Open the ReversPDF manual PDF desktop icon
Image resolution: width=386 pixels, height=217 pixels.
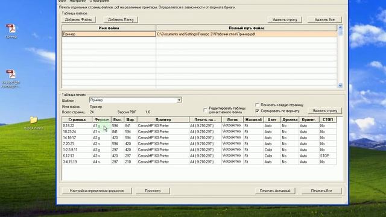click(x=11, y=78)
